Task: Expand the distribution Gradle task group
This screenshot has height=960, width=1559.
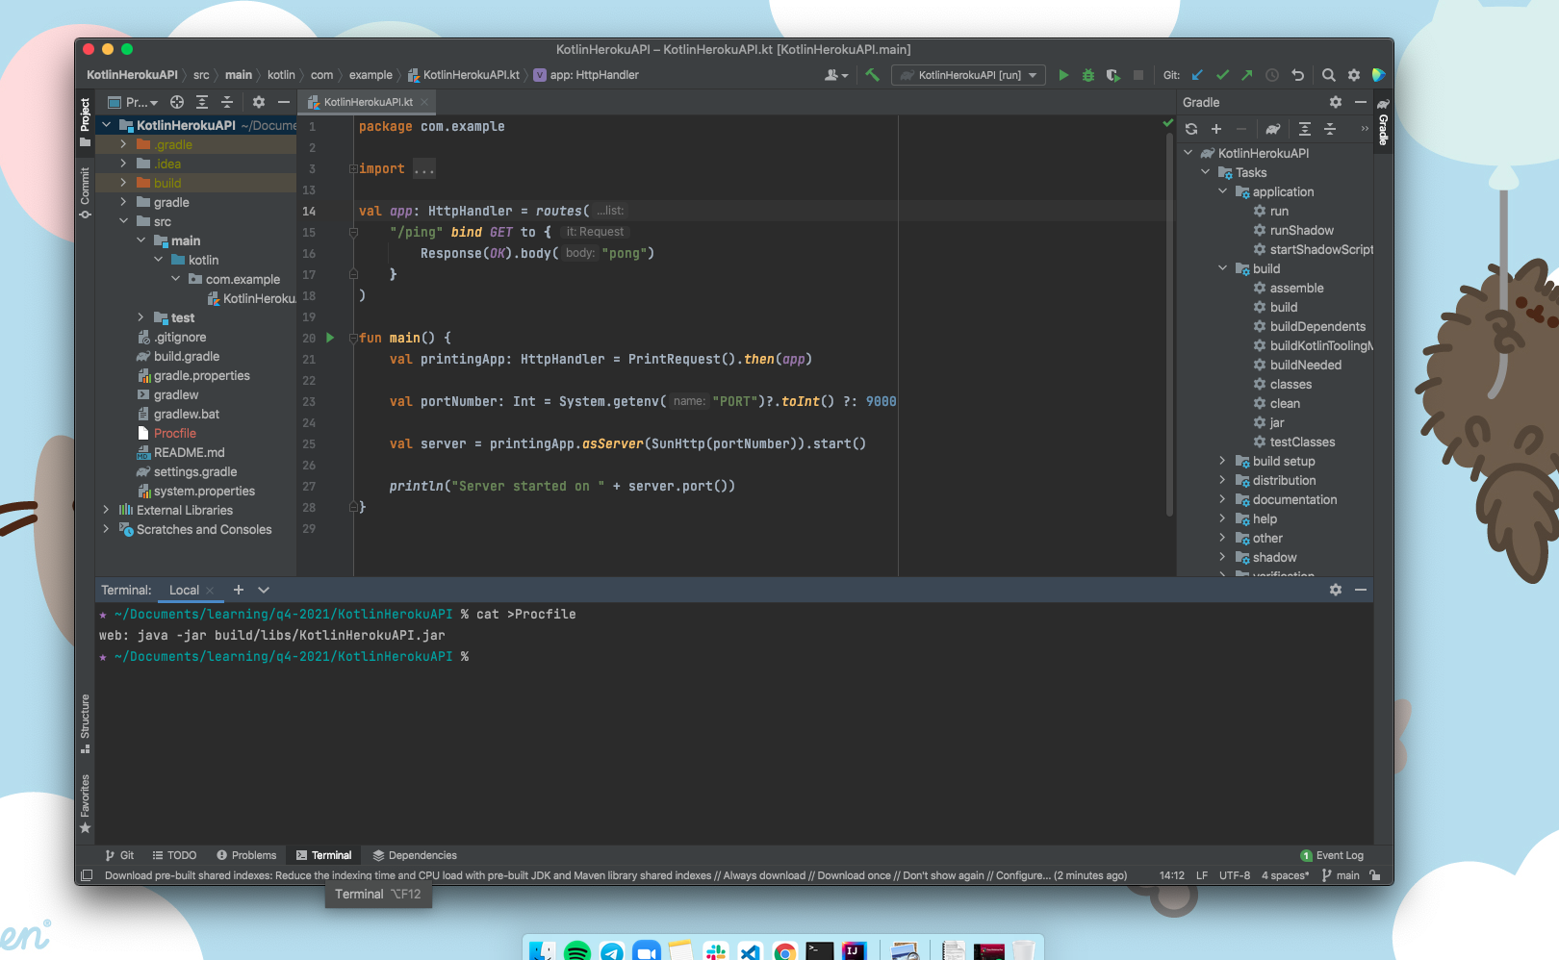Action: click(x=1222, y=480)
